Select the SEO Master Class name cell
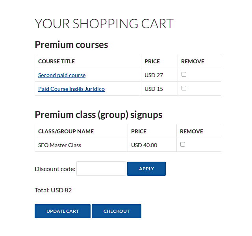The image size is (252, 236). click(82, 145)
